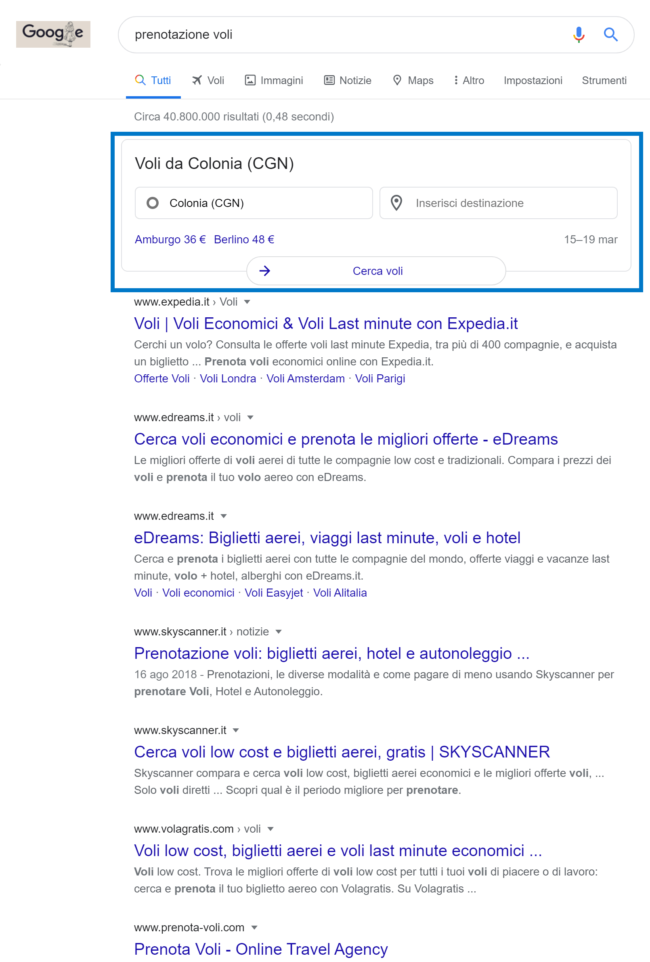Click the arrow icon in Cerca voli button
650x962 pixels.
pos(264,271)
